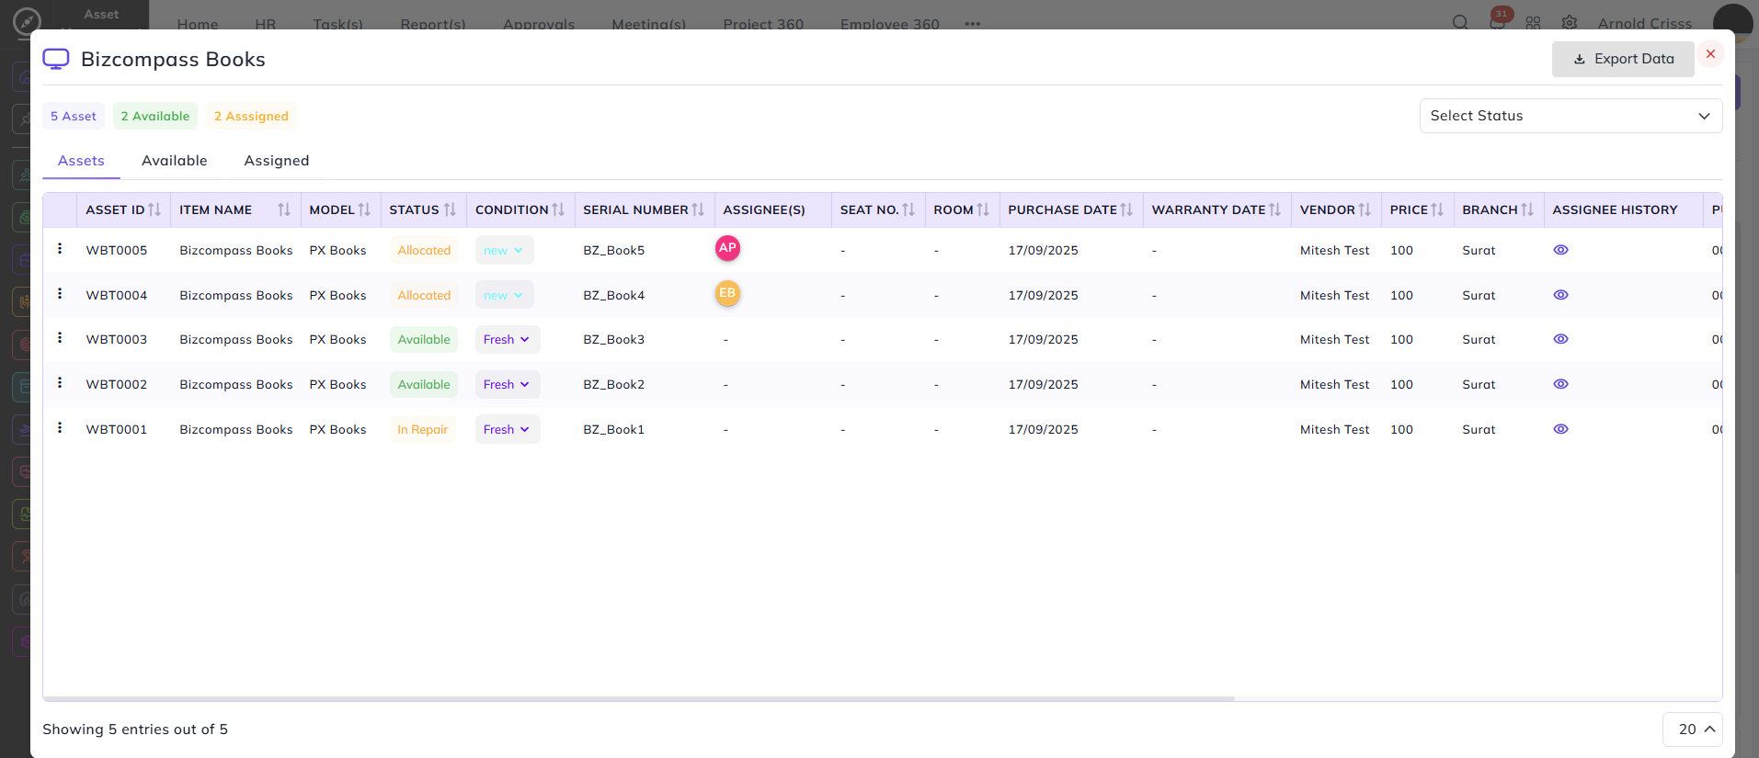The image size is (1759, 758).
Task: Sort by Branch column
Action: [x=1527, y=209]
